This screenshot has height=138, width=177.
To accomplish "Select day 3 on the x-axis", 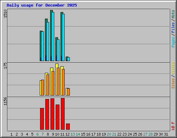I will 22,134.
